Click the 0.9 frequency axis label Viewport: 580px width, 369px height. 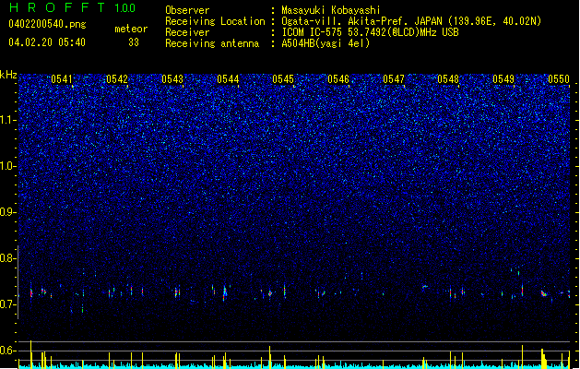[7, 212]
